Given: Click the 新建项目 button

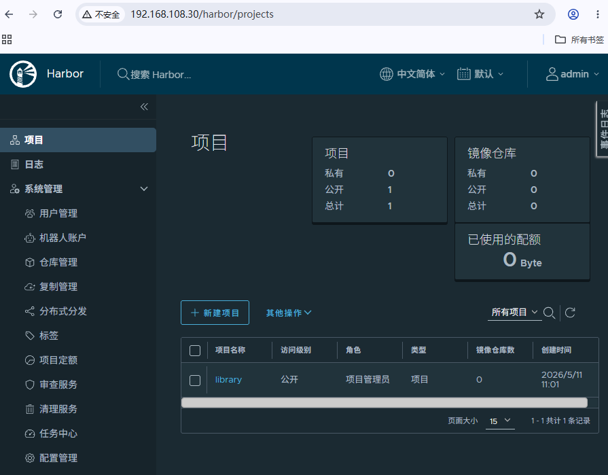Looking at the screenshot, I should click(215, 313).
